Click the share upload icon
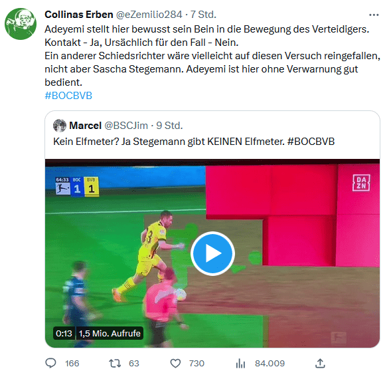This screenshot has width=391, height=371. coord(320,363)
